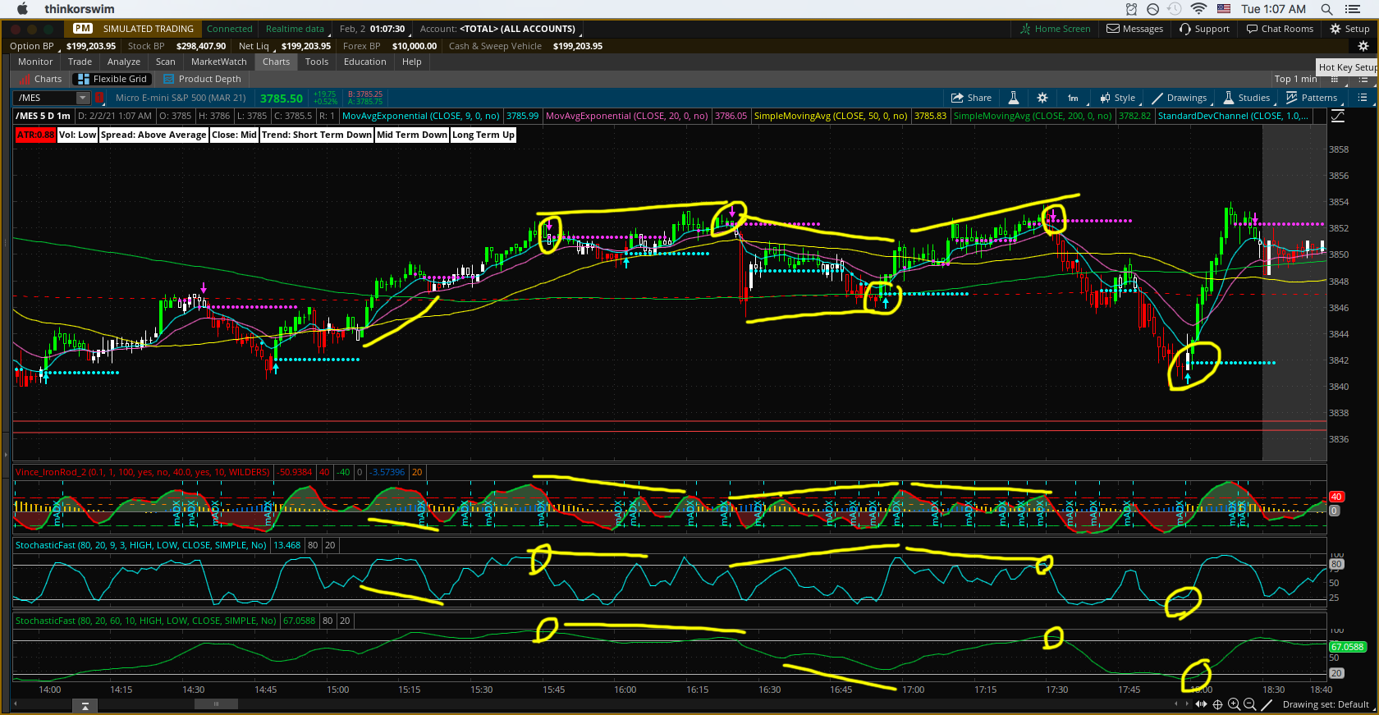Click the zoom in magnifier icon

(1234, 704)
